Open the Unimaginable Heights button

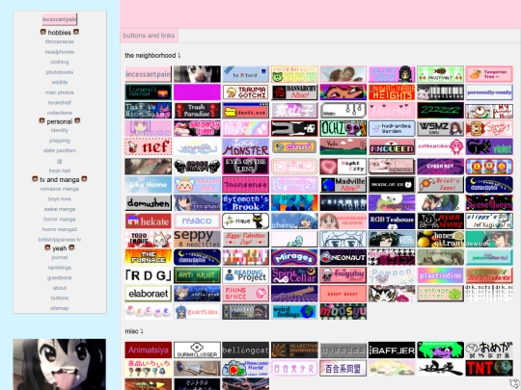point(392,92)
